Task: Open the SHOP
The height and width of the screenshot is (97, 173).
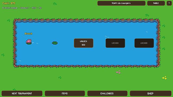Action: click(x=150, y=93)
